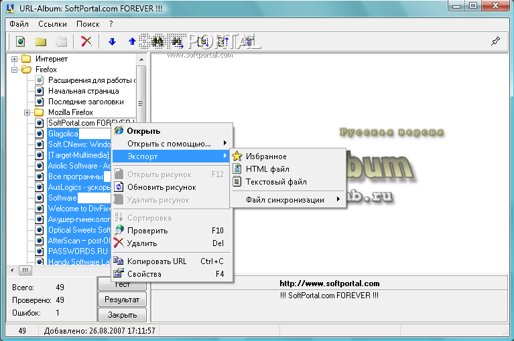Select the Firefox folder label
Image resolution: width=514 pixels, height=341 pixels.
pyautogui.click(x=46, y=70)
